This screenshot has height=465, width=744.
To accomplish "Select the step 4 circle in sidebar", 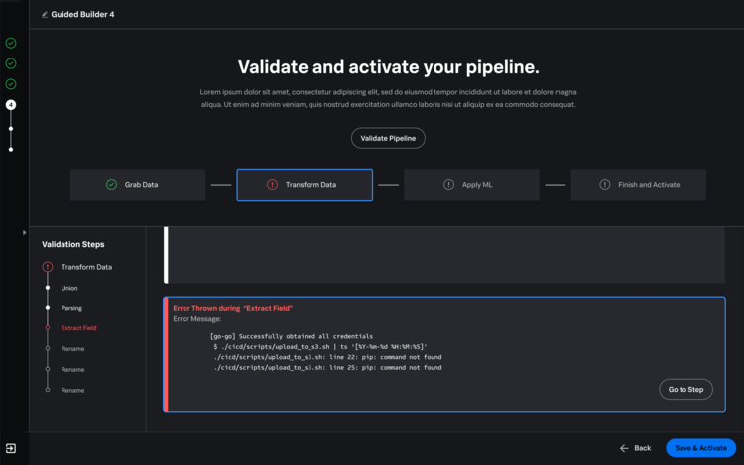I will [x=11, y=105].
